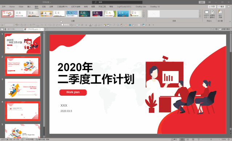This screenshot has width=232, height=141.
Task: Click the font color A icon
Action: [x=90, y=25]
